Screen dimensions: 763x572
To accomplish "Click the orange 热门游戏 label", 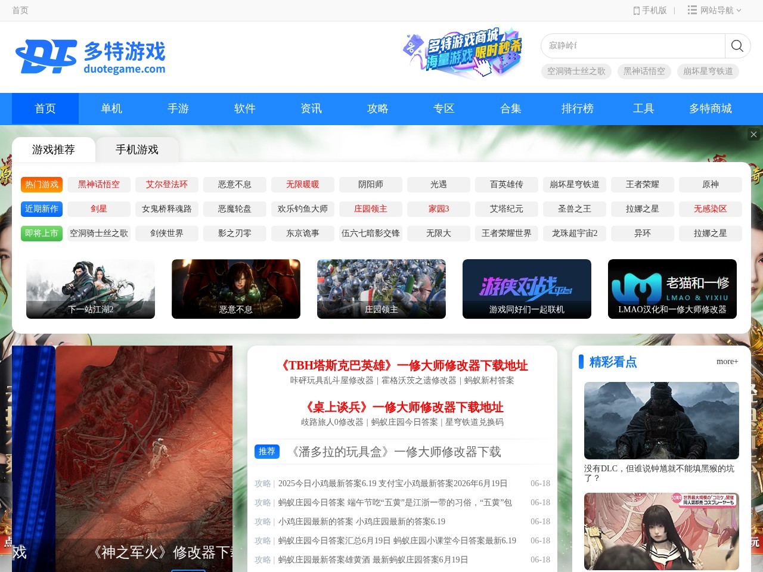I will (42, 185).
